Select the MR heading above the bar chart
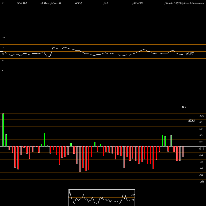Screen dimensions: 206x206 (x=184, y=107)
